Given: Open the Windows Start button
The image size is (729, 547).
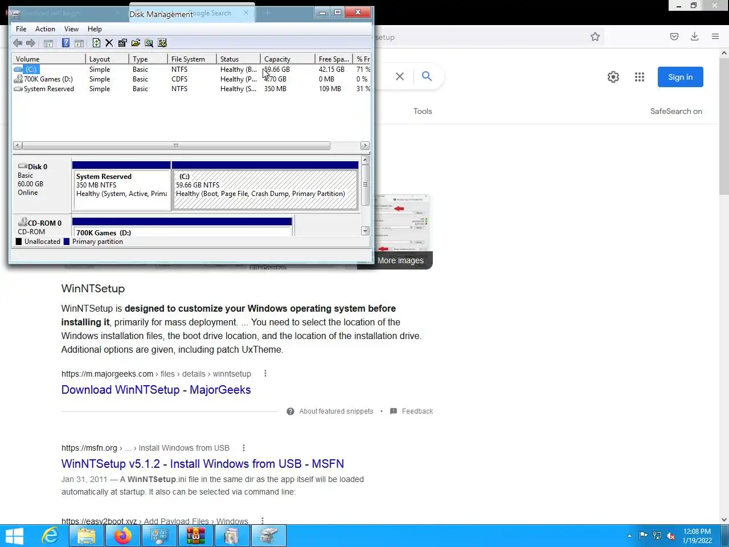Looking at the screenshot, I should click(14, 536).
